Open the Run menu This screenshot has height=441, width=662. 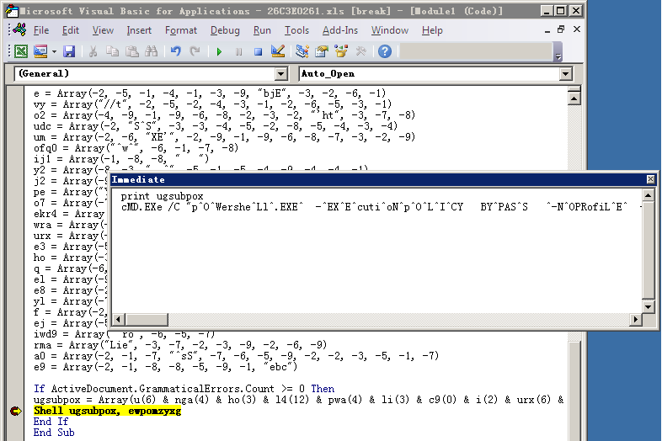point(262,30)
